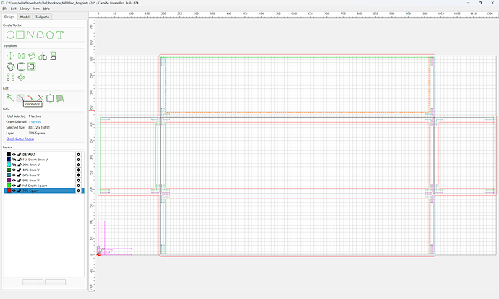The image size is (499, 299).
Task: Open settings gear for Full Depth Square layer
Action: (78, 186)
